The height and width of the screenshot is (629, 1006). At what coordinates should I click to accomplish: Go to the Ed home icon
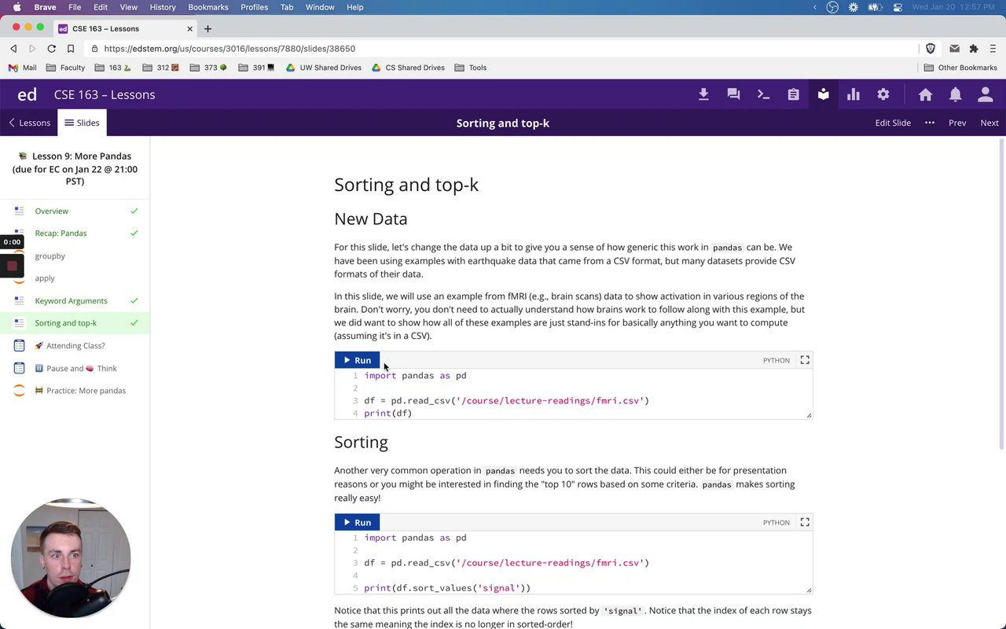[x=925, y=94]
